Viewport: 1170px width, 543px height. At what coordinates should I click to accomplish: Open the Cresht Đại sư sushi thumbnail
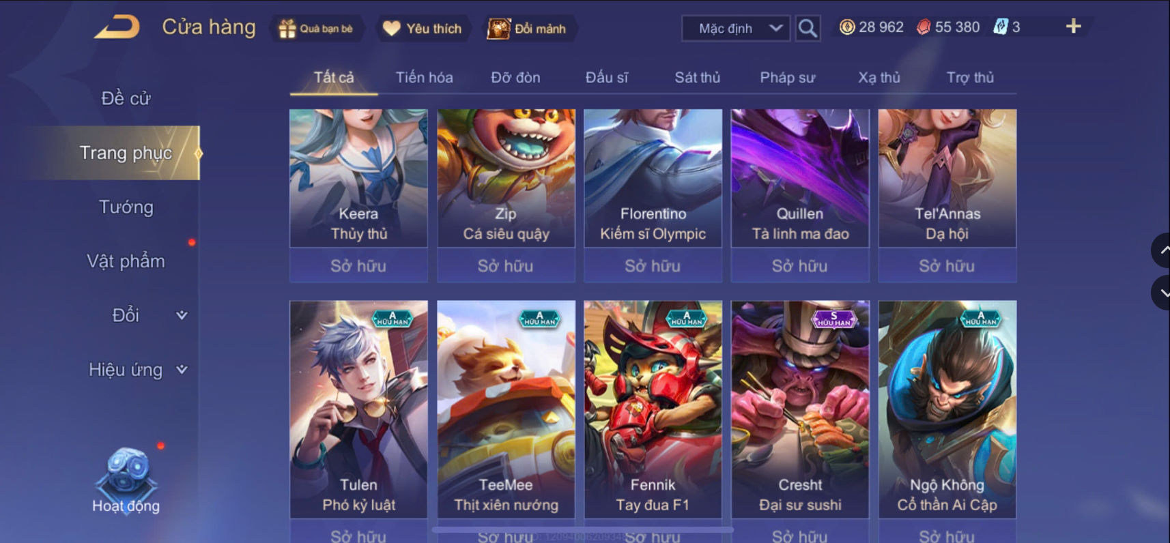(800, 409)
